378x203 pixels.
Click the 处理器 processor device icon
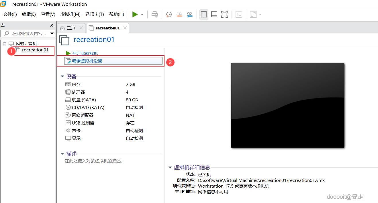[x=68, y=92]
